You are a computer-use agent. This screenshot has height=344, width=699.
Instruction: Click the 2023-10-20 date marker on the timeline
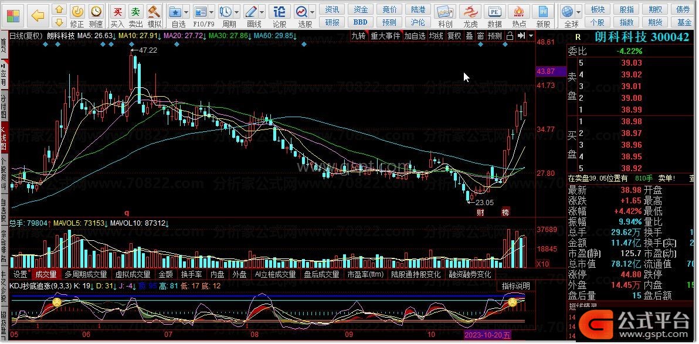pos(487,334)
